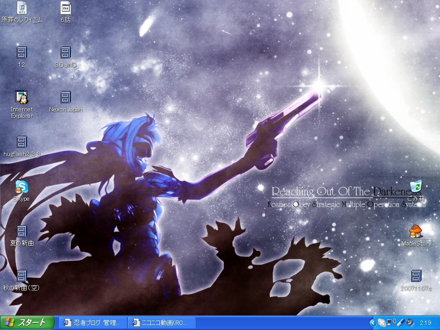Select the SOUND folder icon

pos(65,53)
